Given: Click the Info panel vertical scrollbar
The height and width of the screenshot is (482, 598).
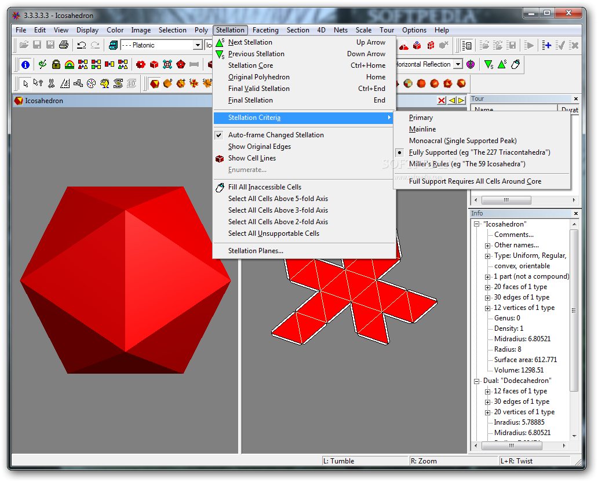Looking at the screenshot, I should (x=574, y=330).
